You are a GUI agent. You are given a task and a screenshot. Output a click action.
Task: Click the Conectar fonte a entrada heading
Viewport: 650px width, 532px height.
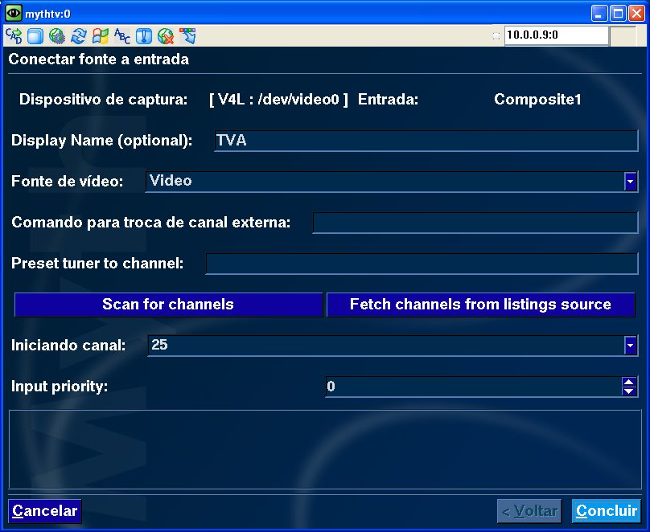[99, 59]
